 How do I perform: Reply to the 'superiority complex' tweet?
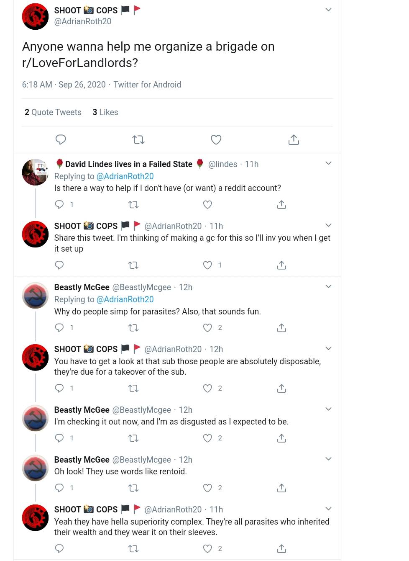pyautogui.click(x=59, y=548)
